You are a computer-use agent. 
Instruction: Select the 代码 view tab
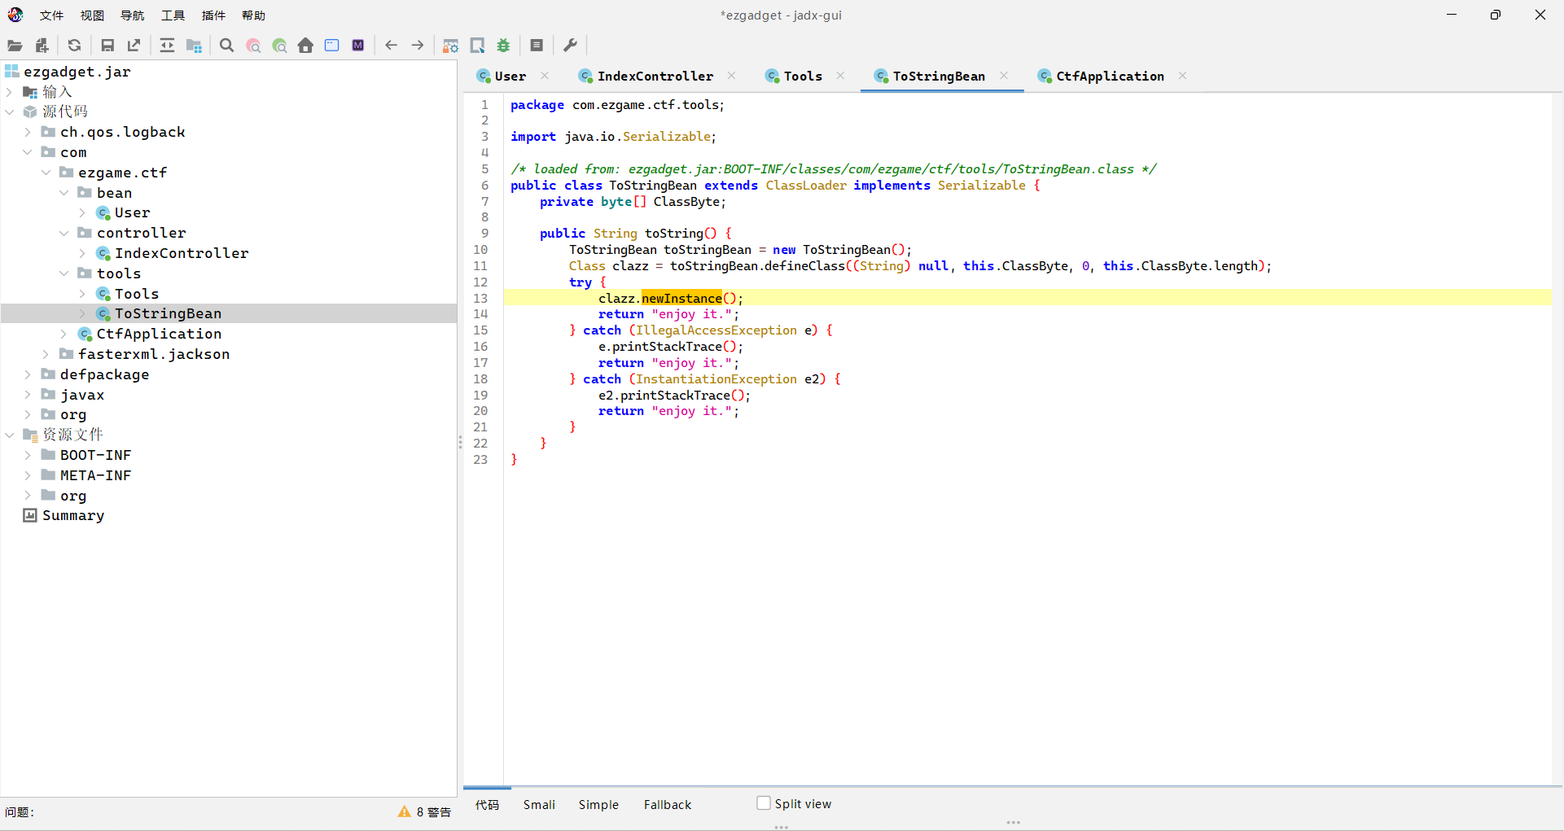coord(487,804)
